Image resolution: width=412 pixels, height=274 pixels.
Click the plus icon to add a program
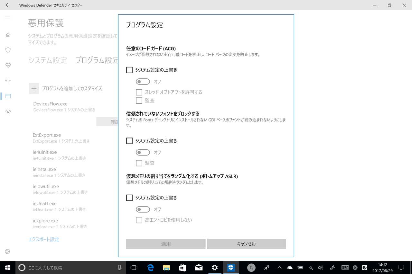[x=34, y=88]
